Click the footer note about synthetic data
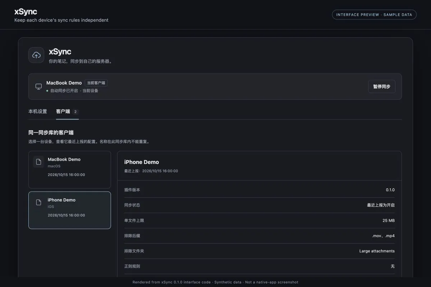Screen dimensions: 431x287 click(215, 282)
